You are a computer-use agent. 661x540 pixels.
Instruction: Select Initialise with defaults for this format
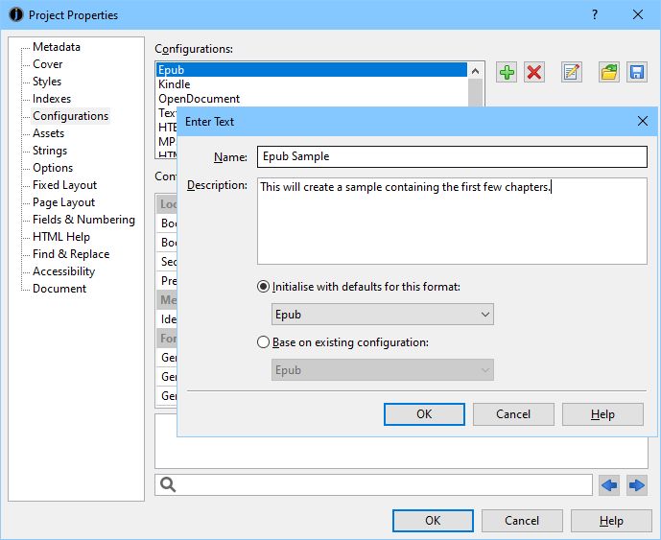click(264, 287)
